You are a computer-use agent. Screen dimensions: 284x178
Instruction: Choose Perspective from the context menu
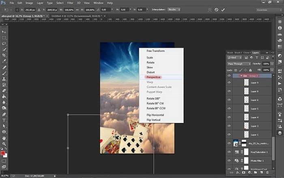coord(154,77)
